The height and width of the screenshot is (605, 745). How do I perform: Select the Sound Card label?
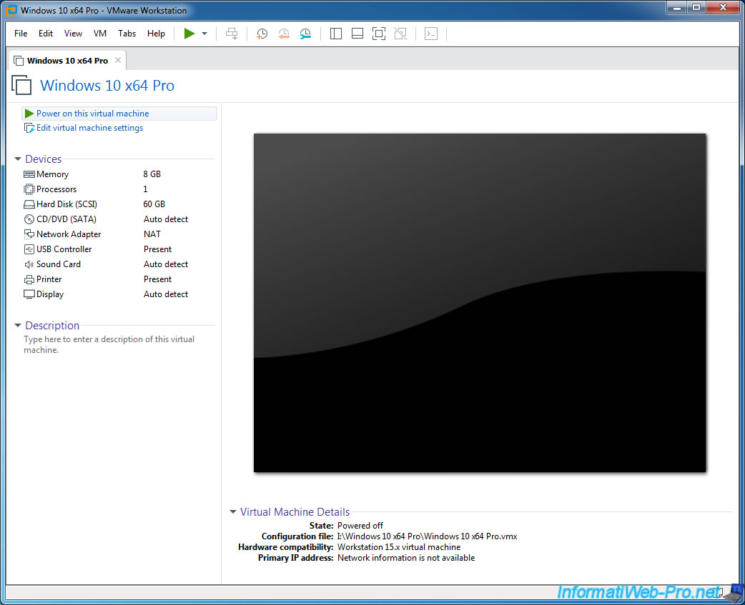(x=59, y=264)
